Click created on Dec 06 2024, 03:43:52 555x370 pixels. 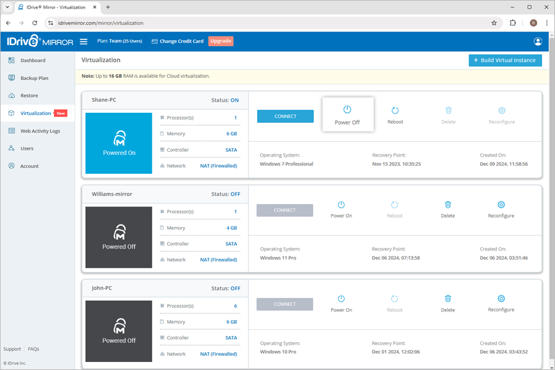504,352
